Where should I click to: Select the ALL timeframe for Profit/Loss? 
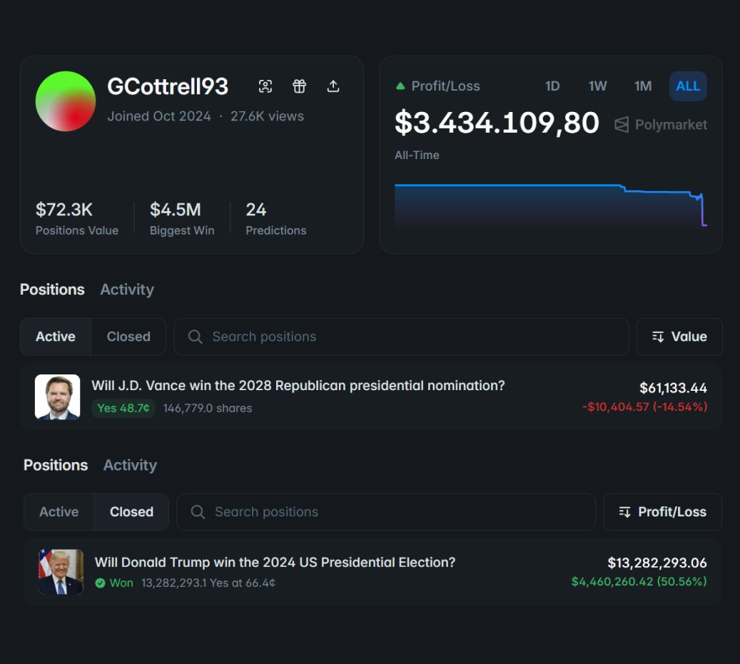687,86
